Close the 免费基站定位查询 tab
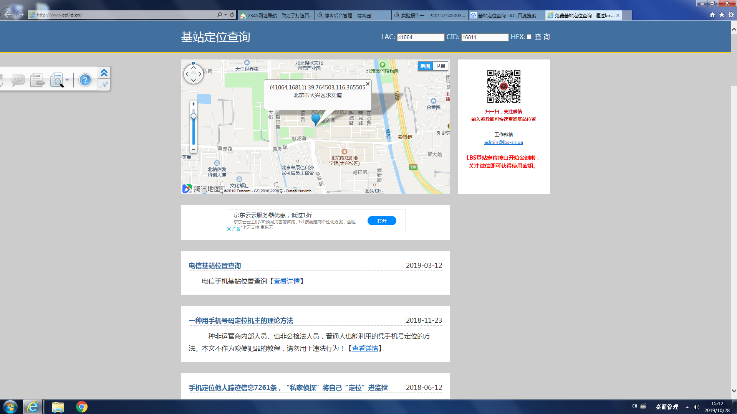The width and height of the screenshot is (737, 414). (x=618, y=15)
